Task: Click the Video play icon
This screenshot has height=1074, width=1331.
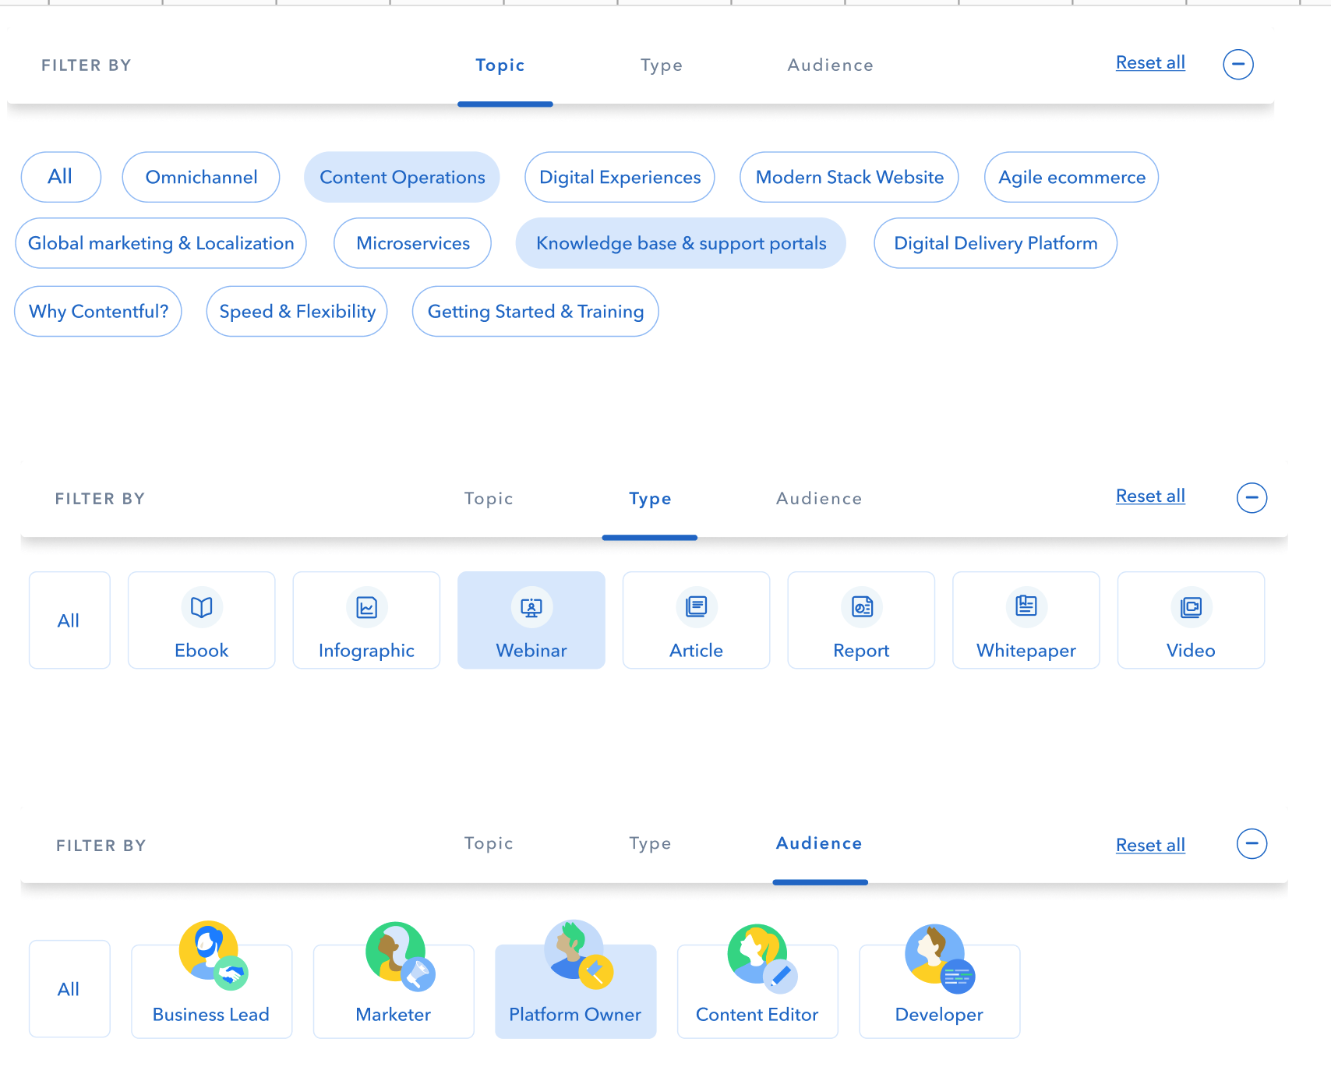Action: pyautogui.click(x=1192, y=607)
